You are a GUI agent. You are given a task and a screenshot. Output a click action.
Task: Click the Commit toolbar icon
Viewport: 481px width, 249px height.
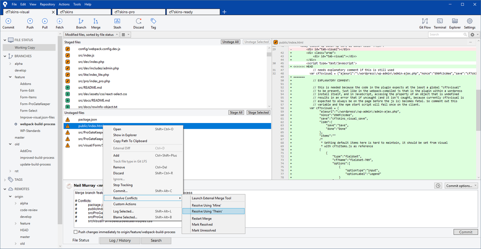[8, 23]
